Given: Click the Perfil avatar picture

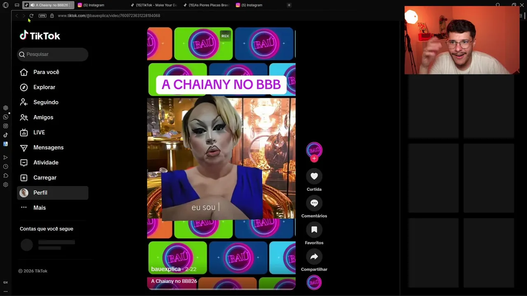Looking at the screenshot, I should click(24, 193).
